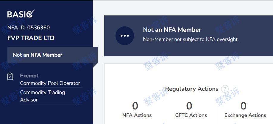Click the Non-Member oversight description text
This screenshot has height=124, width=273.
coord(191,39)
